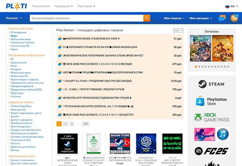Select the third preorder carousel dot

tap(202, 67)
